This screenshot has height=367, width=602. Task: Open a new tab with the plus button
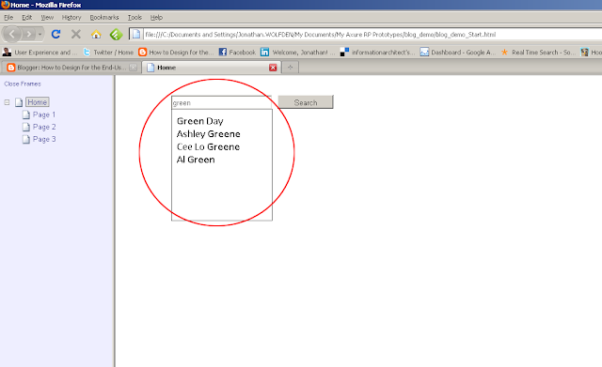291,68
